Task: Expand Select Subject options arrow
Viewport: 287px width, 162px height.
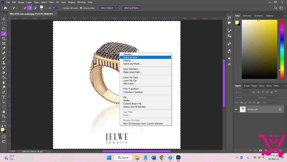Action: (x=117, y=8)
